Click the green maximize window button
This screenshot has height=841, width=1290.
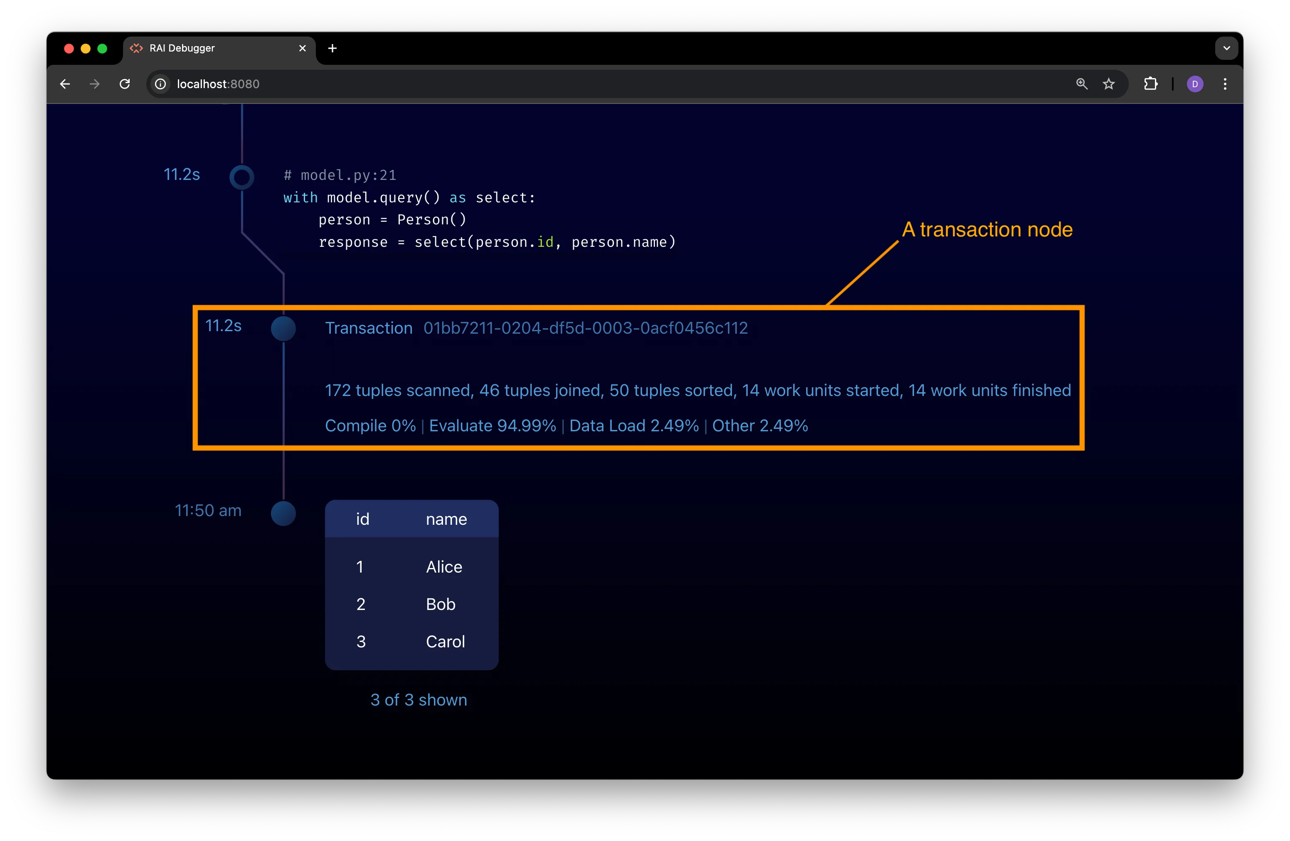tap(102, 48)
